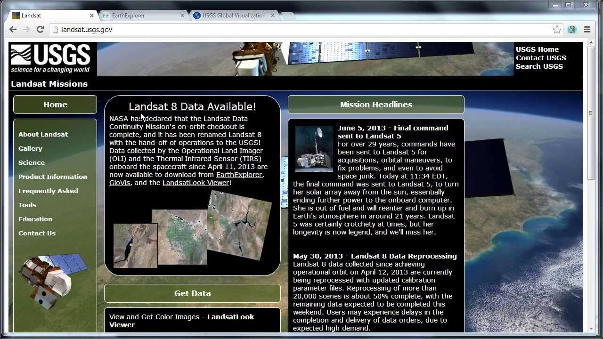
Task: Close the Landsat tab
Action: click(92, 16)
